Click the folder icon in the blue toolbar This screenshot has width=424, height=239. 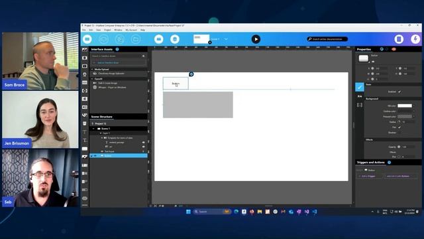tap(136, 39)
